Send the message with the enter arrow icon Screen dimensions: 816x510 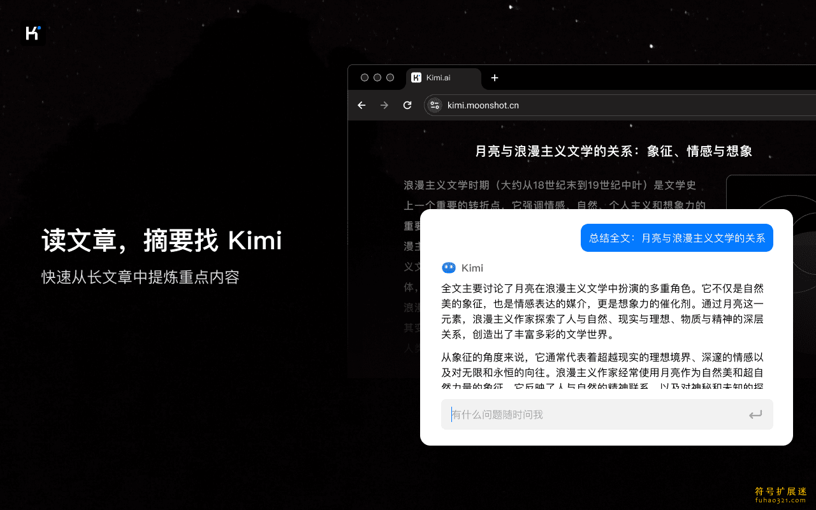tap(755, 415)
